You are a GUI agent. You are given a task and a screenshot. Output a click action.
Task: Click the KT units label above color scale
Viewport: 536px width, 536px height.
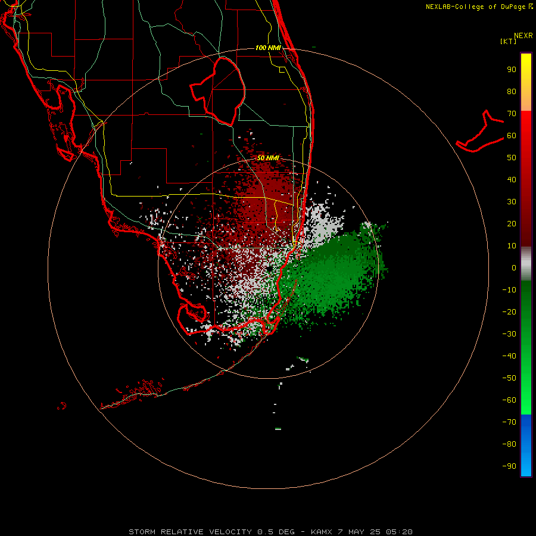(x=508, y=41)
